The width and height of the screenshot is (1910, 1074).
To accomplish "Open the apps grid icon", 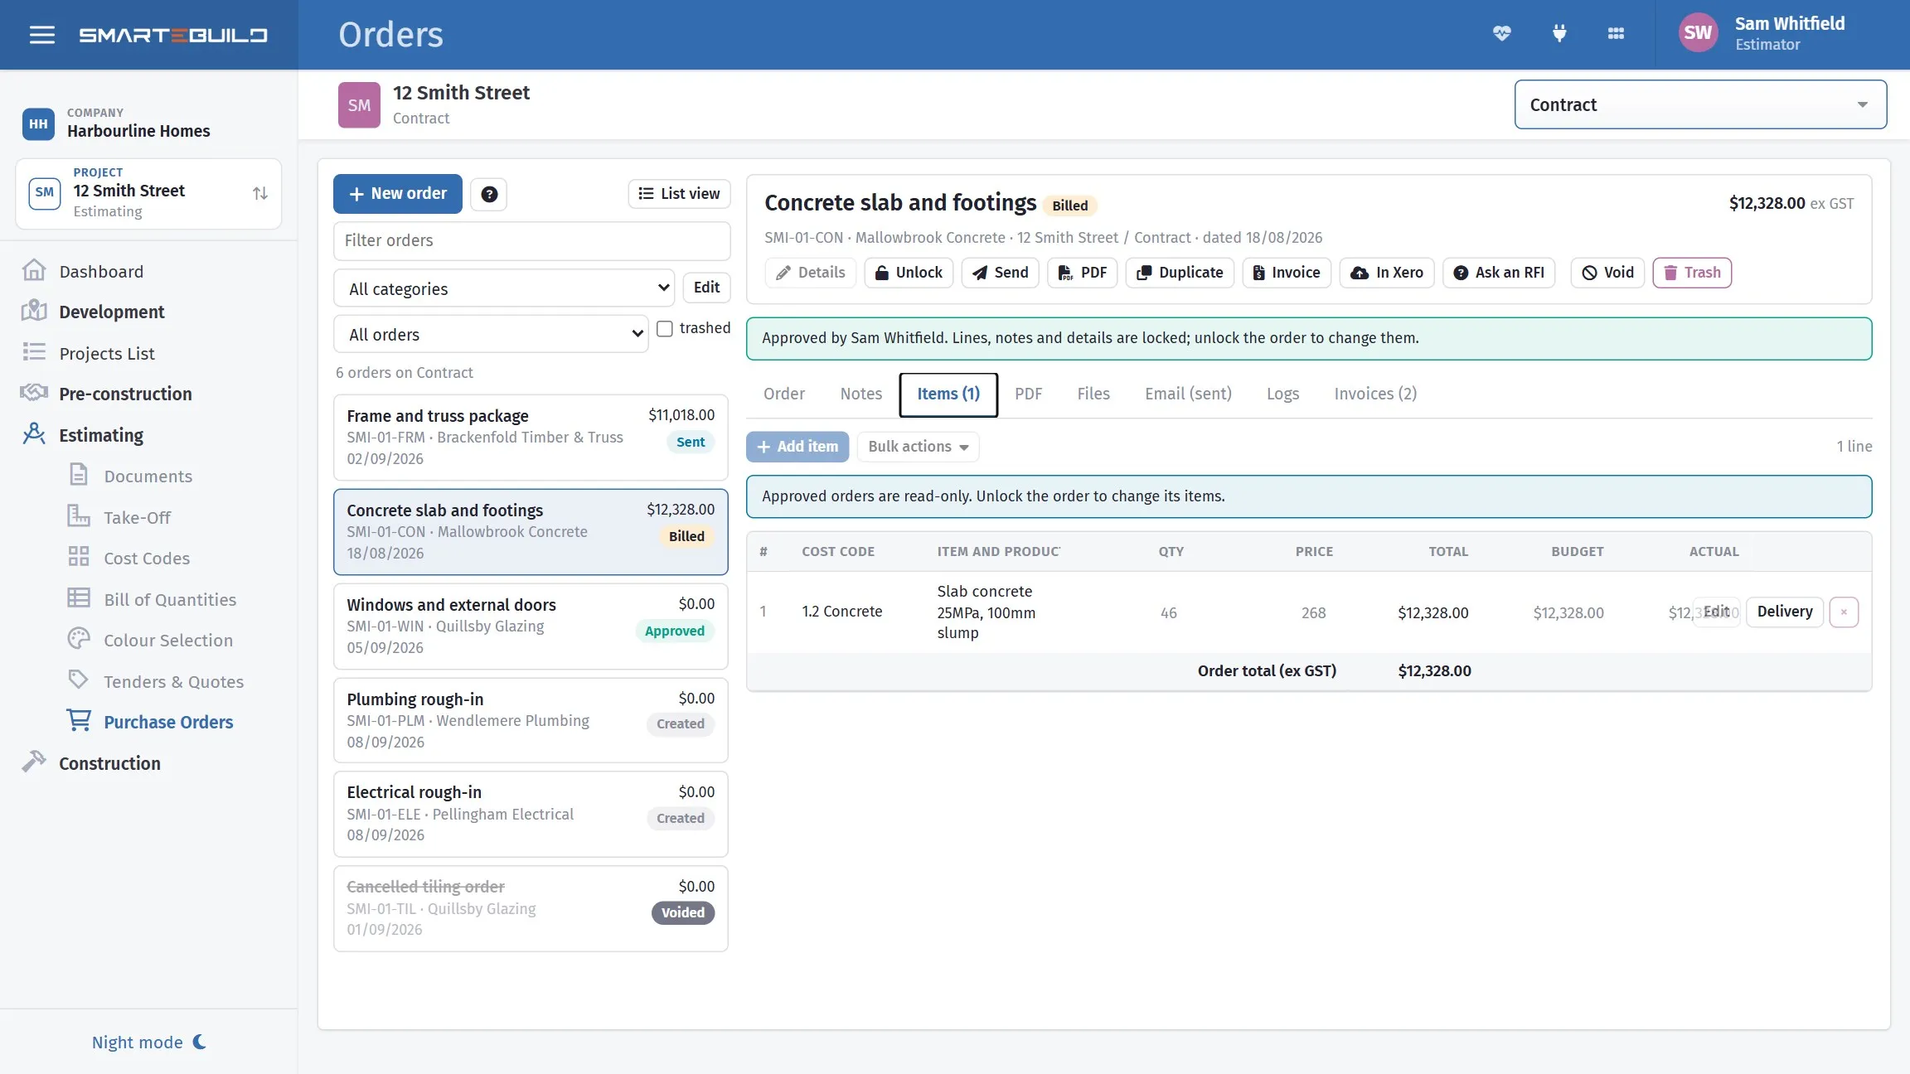I will pos(1616,33).
